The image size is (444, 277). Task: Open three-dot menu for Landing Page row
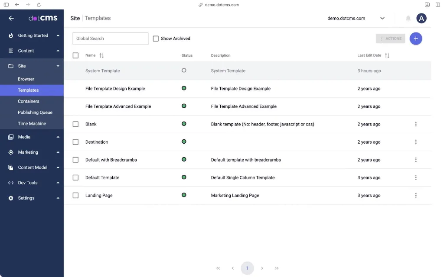click(415, 196)
